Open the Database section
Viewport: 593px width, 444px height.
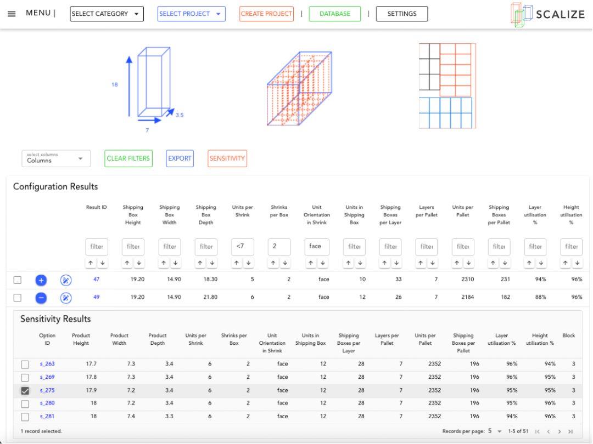(x=335, y=14)
